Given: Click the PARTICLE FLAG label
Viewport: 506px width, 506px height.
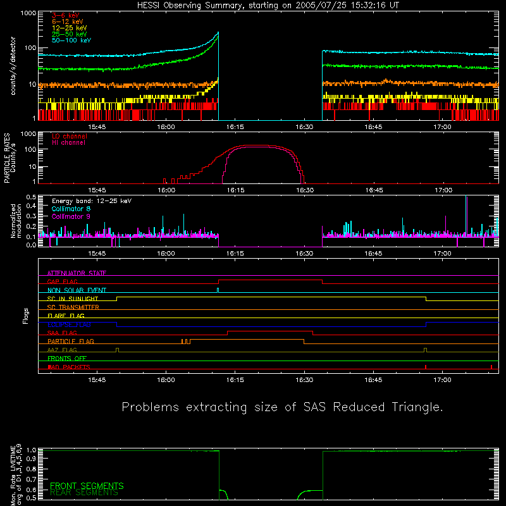Looking at the screenshot, I should point(71,342).
